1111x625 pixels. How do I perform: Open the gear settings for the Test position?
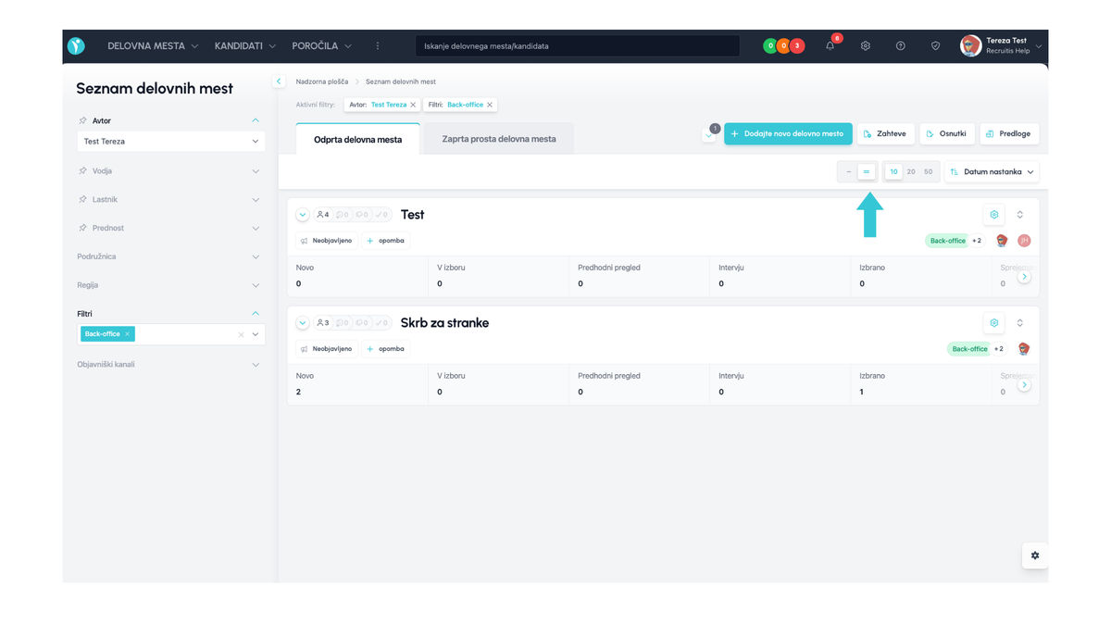pos(993,215)
